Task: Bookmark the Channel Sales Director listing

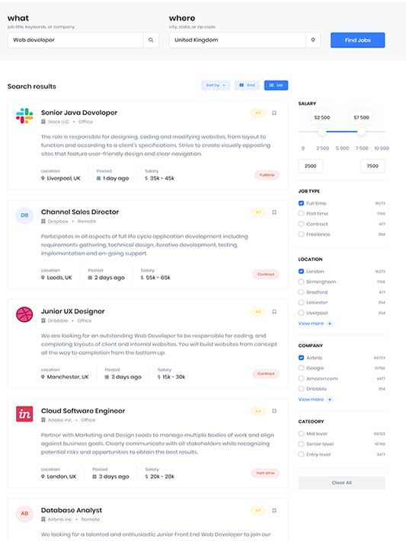Action: (274, 212)
